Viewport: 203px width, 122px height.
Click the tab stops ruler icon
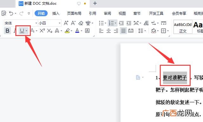click(x=164, y=23)
